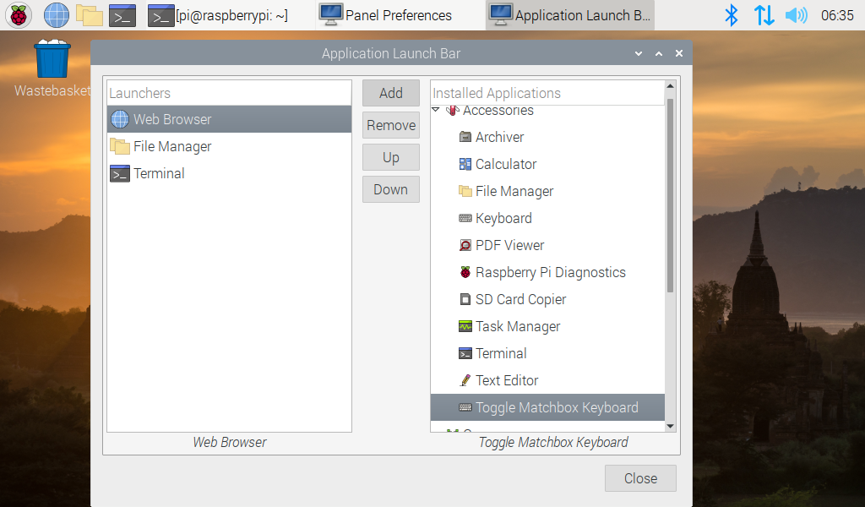Open File Manager folder icon in taskbar
The image size is (865, 507).
click(89, 15)
